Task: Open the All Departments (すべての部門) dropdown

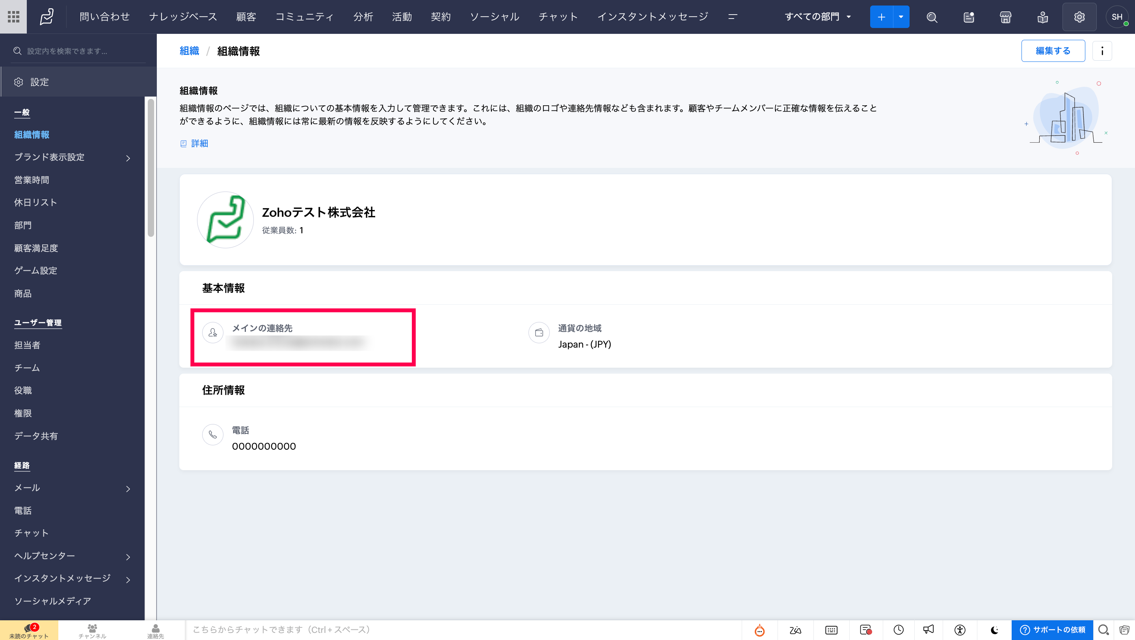Action: pyautogui.click(x=817, y=17)
